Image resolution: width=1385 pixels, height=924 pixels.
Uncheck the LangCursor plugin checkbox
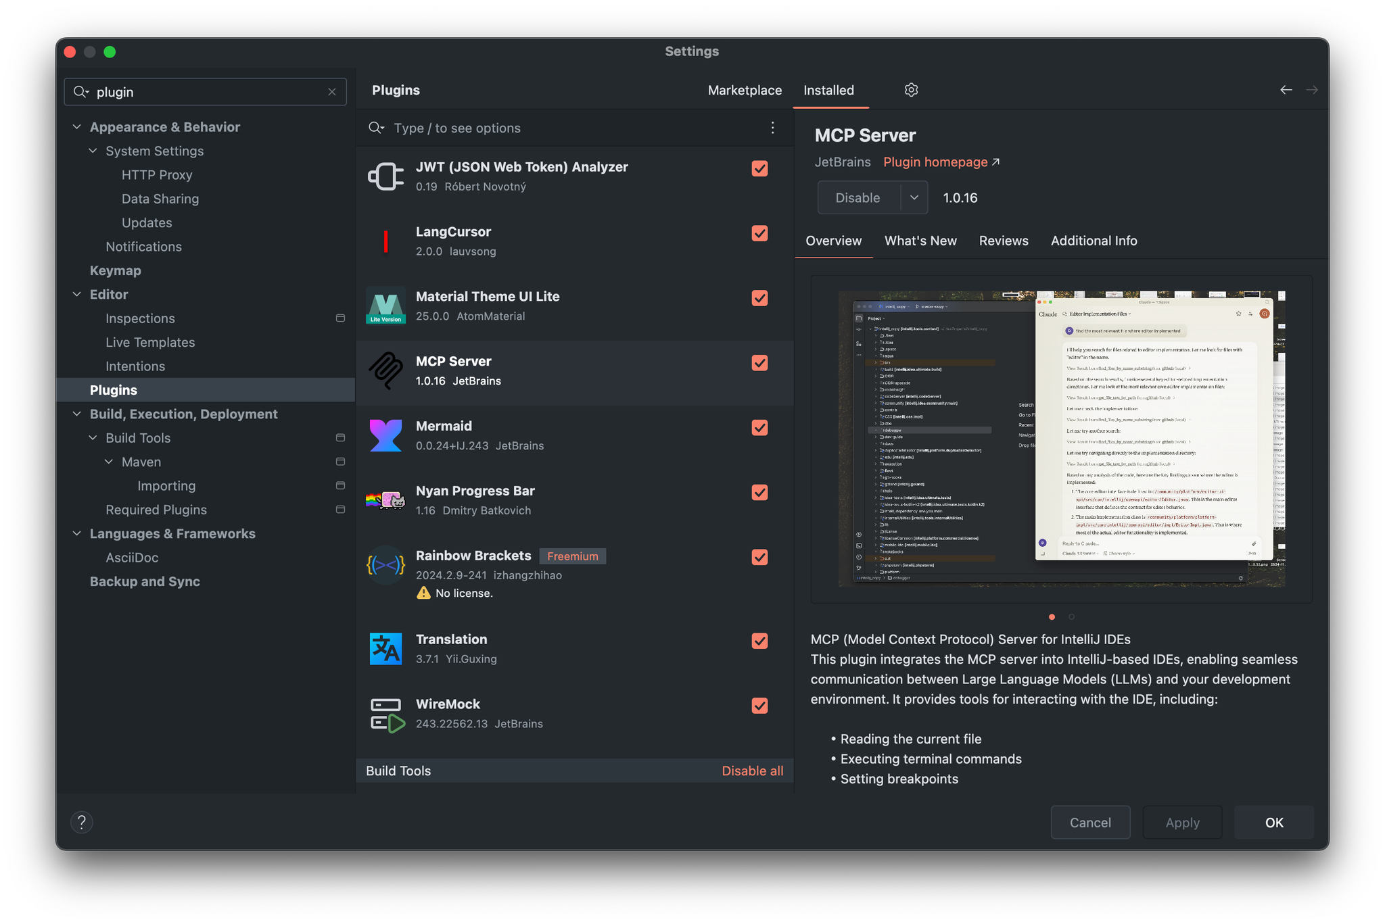(759, 233)
